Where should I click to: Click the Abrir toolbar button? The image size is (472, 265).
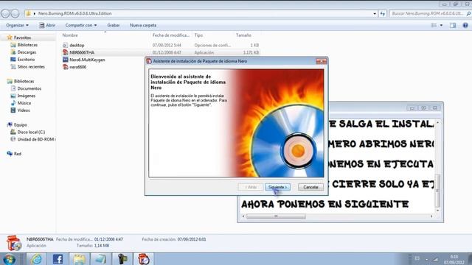pyautogui.click(x=47, y=25)
